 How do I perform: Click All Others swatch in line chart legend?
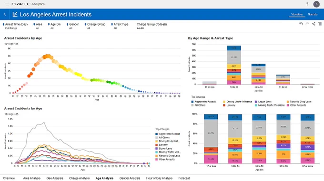click(x=156, y=138)
